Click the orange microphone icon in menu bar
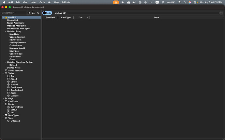 116,2
